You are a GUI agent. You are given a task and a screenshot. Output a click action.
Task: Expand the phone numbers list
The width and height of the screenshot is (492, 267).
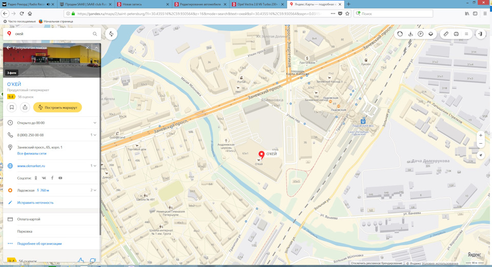pyautogui.click(x=93, y=135)
